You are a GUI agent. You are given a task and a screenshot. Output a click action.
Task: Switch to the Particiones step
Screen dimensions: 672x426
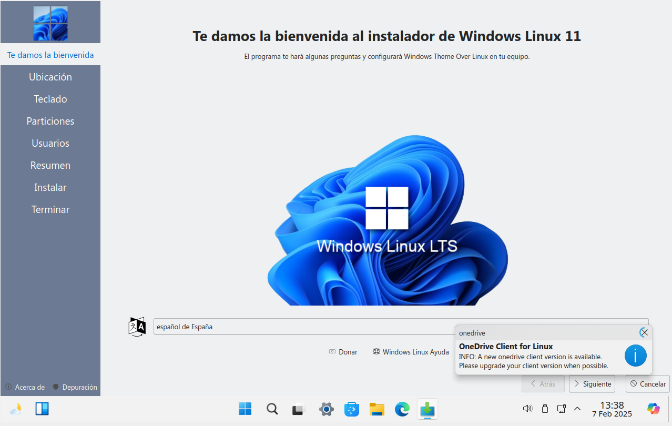50,121
